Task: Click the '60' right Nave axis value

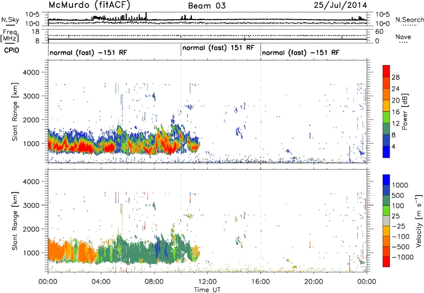Action: coord(379,32)
